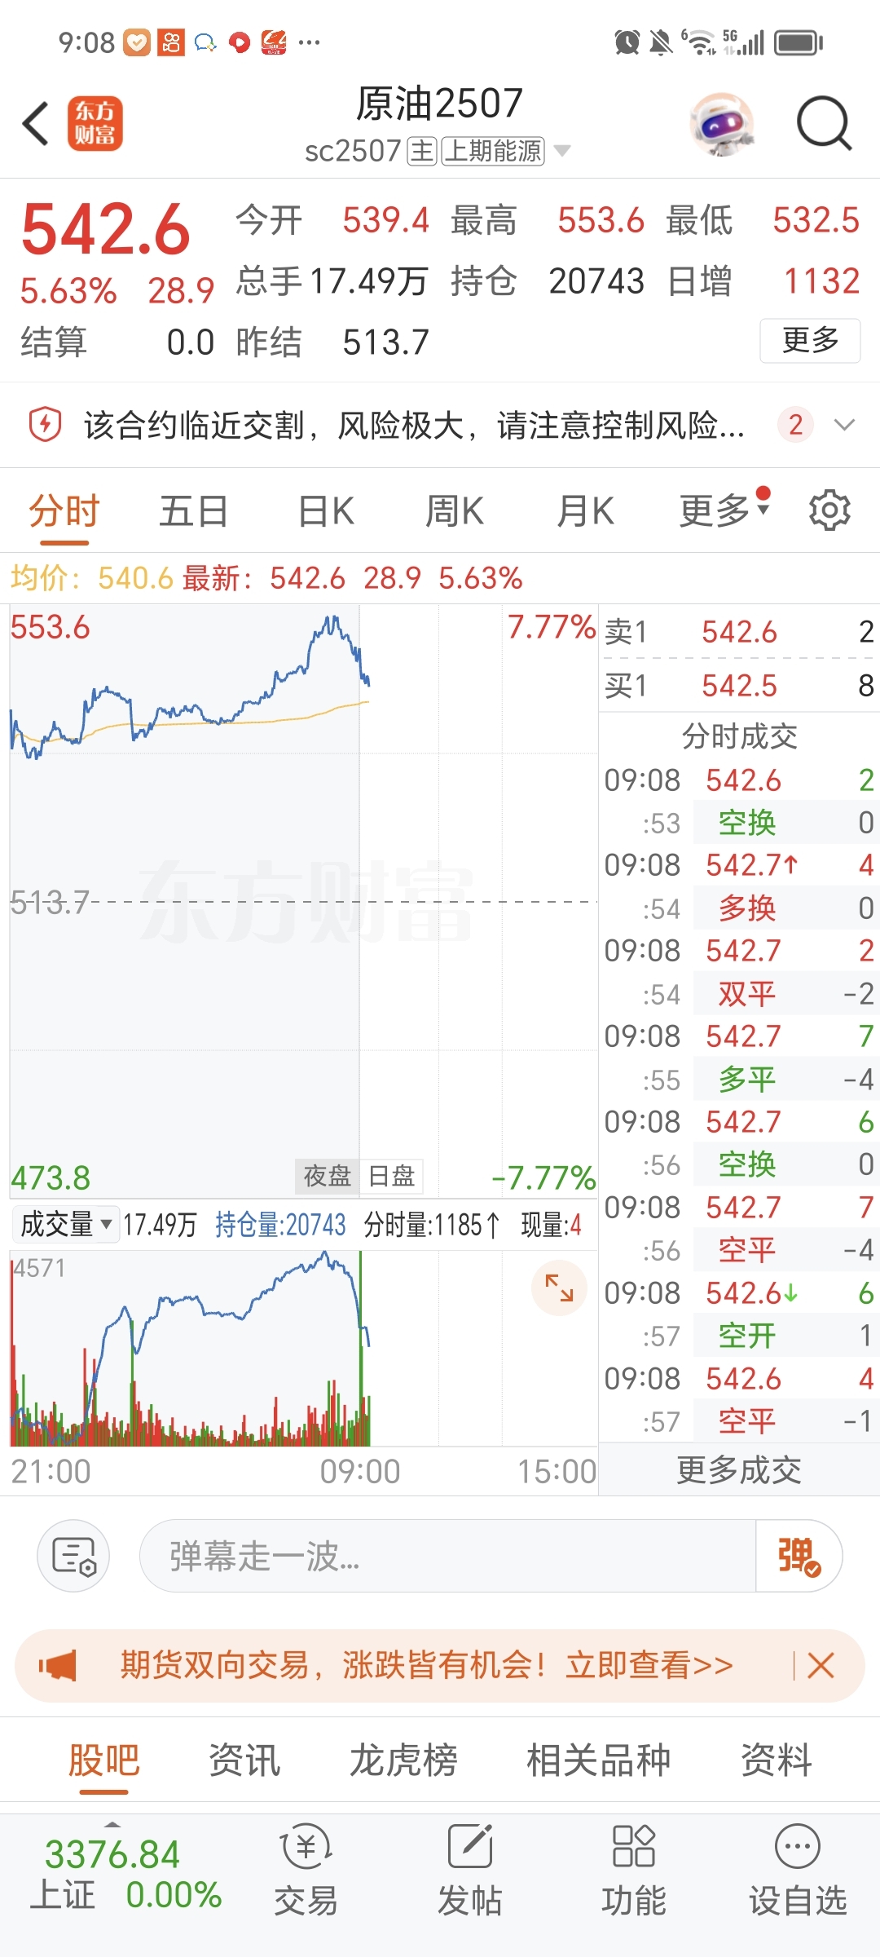Open the robot assistant avatar

pyautogui.click(x=722, y=124)
